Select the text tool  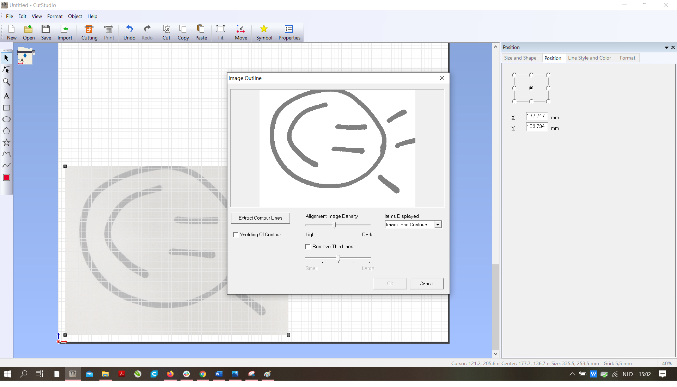6,96
